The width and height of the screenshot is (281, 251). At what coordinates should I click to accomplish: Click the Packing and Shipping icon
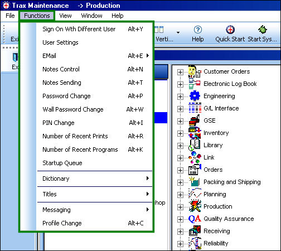[195, 182]
